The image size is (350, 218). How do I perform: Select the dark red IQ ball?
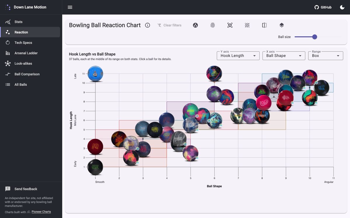coord(95,146)
